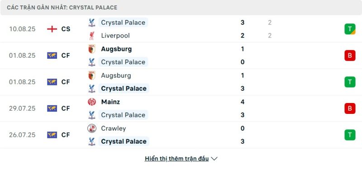Click the bold Augsburg team crest icon
362x169 pixels.
tap(92, 49)
